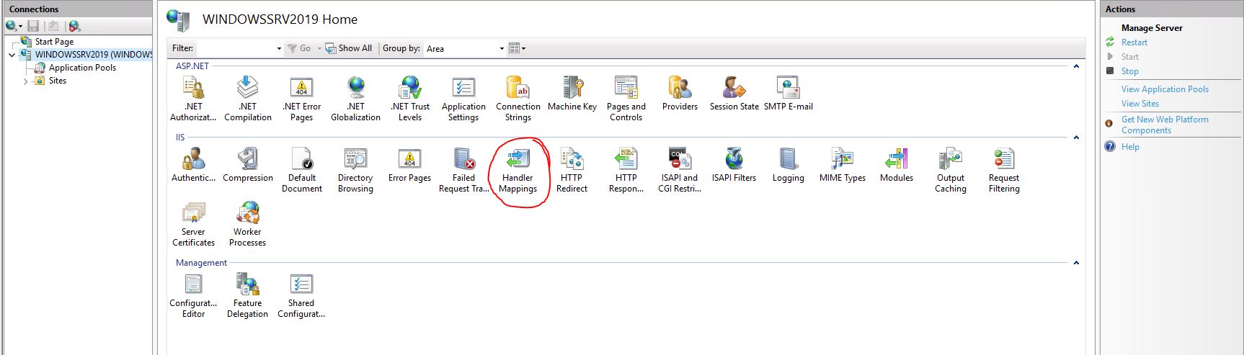The width and height of the screenshot is (1244, 355).
Task: Open Request Filtering feature
Action: [1004, 170]
